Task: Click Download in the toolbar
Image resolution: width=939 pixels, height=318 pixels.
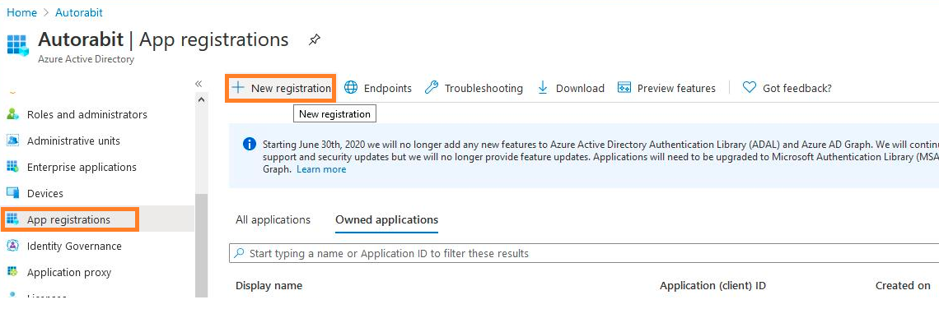Action: [580, 88]
